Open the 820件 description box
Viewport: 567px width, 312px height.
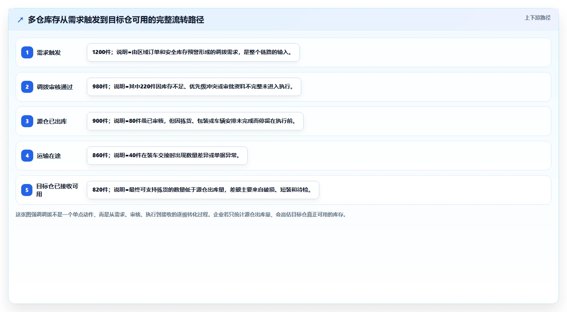(203, 190)
